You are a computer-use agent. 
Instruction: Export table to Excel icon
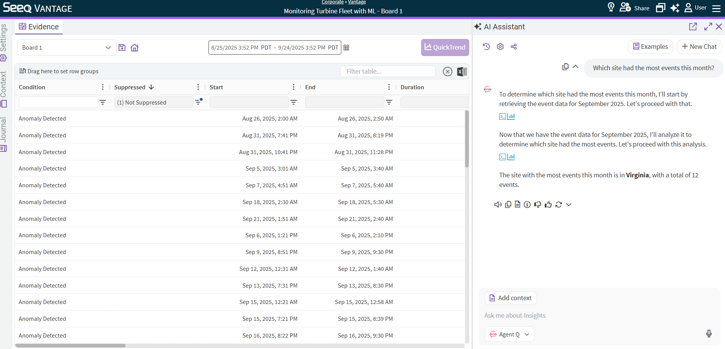tap(462, 71)
